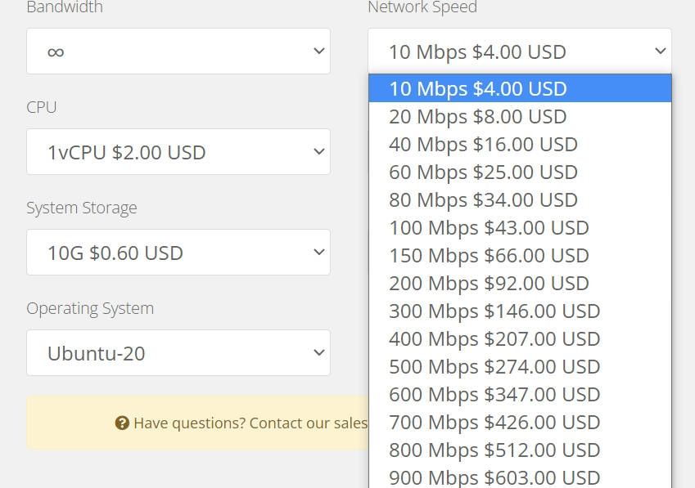
Task: Open the Operating System Ubuntu-20 dropdown
Action: pos(178,353)
